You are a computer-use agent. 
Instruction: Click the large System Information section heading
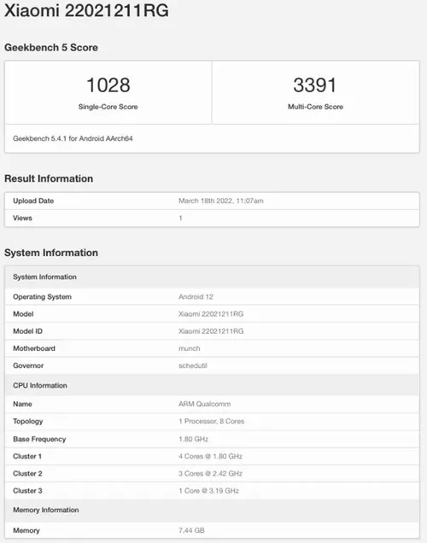51,253
